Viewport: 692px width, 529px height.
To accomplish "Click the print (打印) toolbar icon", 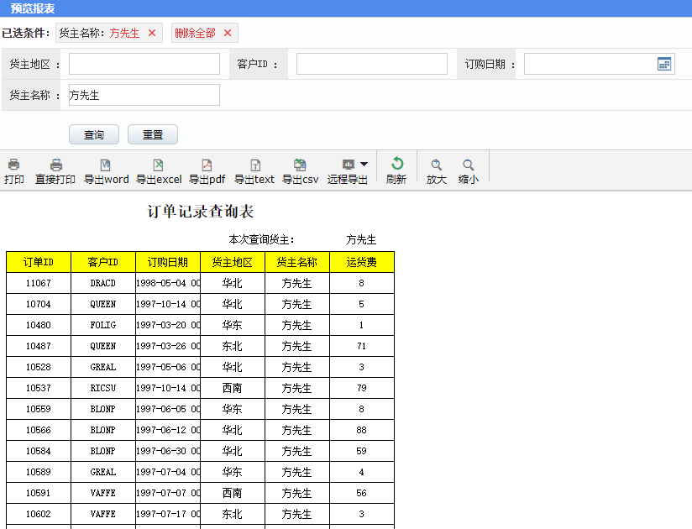I will coord(13,165).
